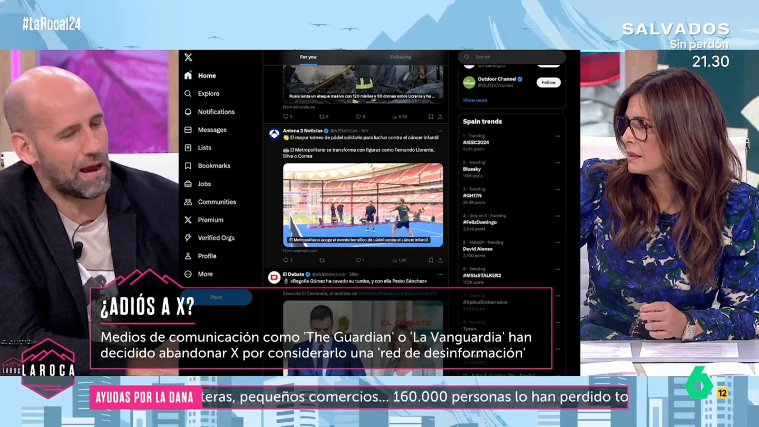759x427 pixels.
Task: Open the More circle icon
Action: 188,274
